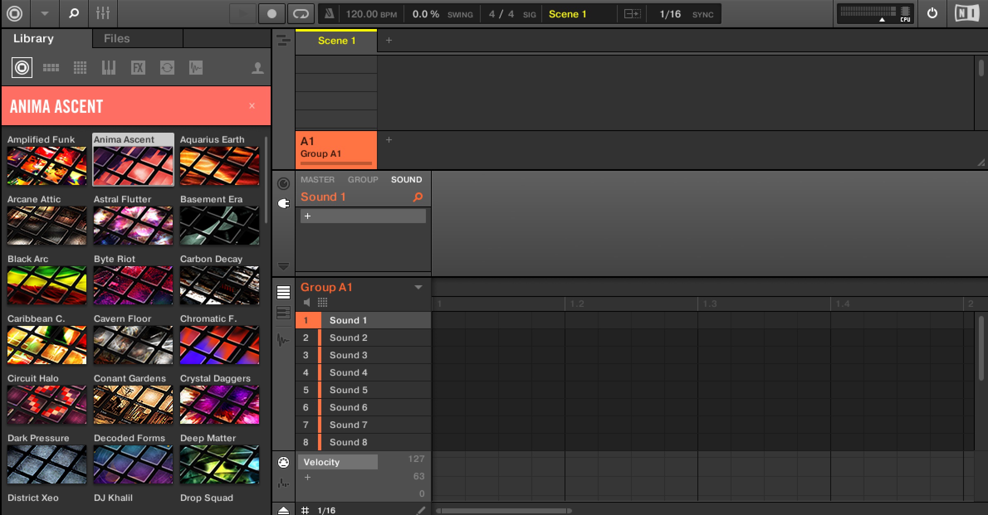The image size is (988, 515).
Task: Open the mixer view icon
Action: pyautogui.click(x=103, y=14)
